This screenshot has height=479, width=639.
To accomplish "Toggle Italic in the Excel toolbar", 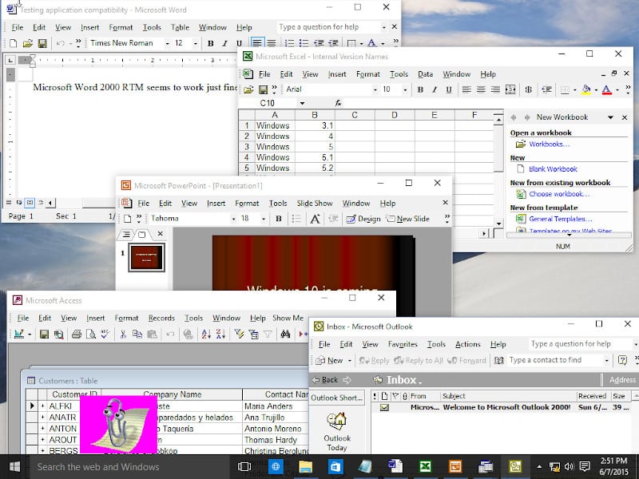I will (x=433, y=89).
